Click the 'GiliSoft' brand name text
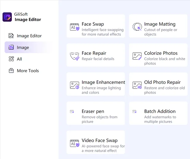This screenshot has width=190, height=159. point(21,14)
